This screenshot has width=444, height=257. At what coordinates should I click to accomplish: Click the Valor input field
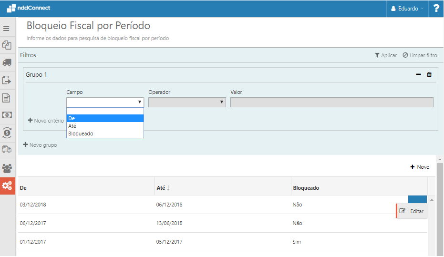332,102
